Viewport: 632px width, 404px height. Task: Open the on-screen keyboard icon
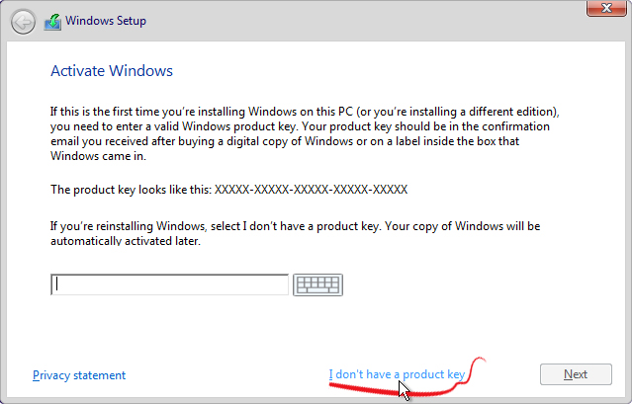[x=317, y=284]
